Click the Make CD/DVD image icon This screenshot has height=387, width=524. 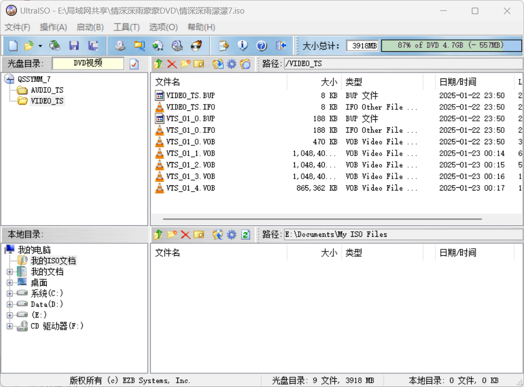click(x=120, y=46)
